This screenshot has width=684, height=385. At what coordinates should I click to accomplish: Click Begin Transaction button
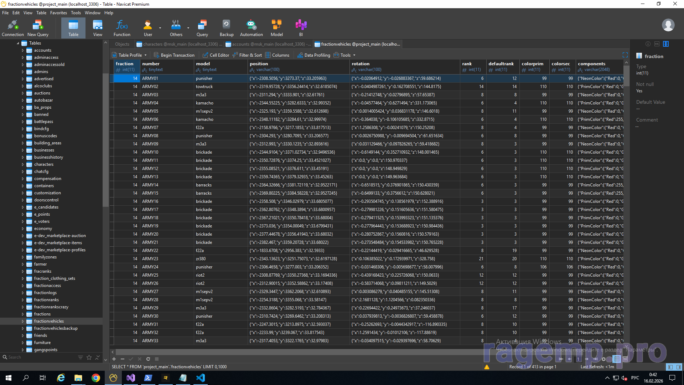[x=174, y=55]
